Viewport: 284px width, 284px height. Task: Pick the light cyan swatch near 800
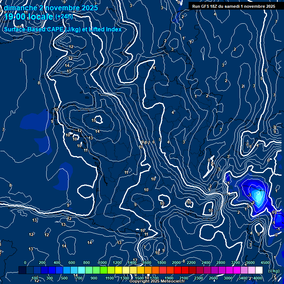click(81, 270)
